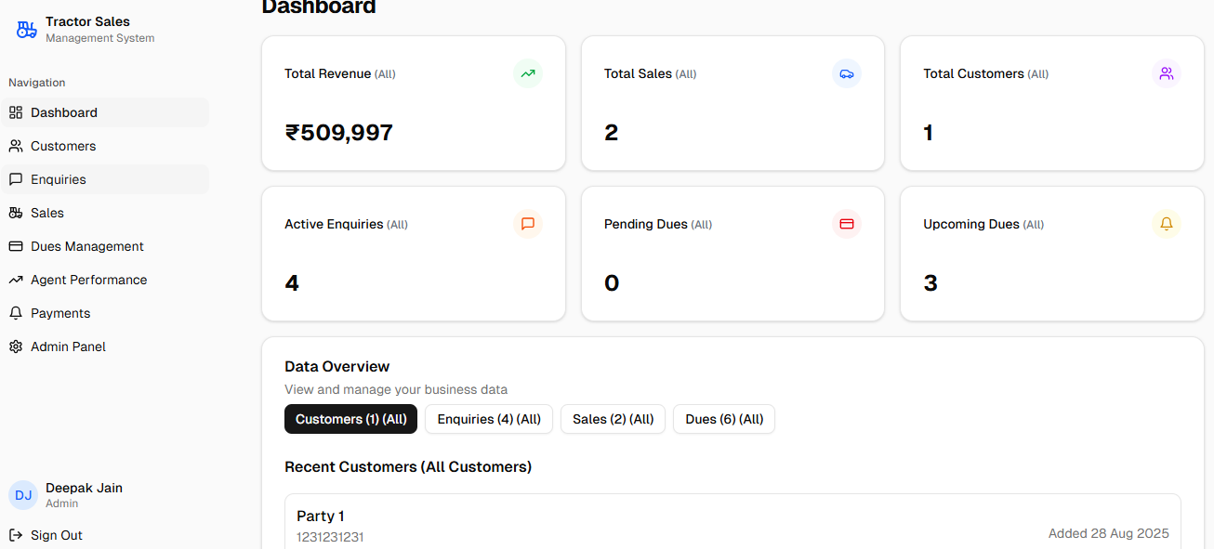Viewport: 1214px width, 549px height.
Task: Open the Admin Panel settings icon
Action: [x=15, y=346]
